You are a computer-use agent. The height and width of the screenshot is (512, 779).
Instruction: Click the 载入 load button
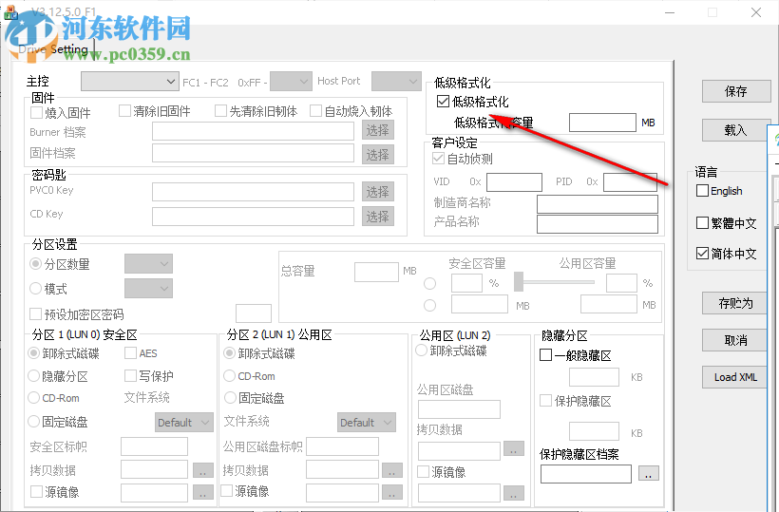point(736,130)
